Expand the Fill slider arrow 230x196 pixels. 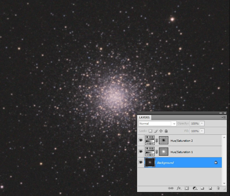[x=202, y=131]
